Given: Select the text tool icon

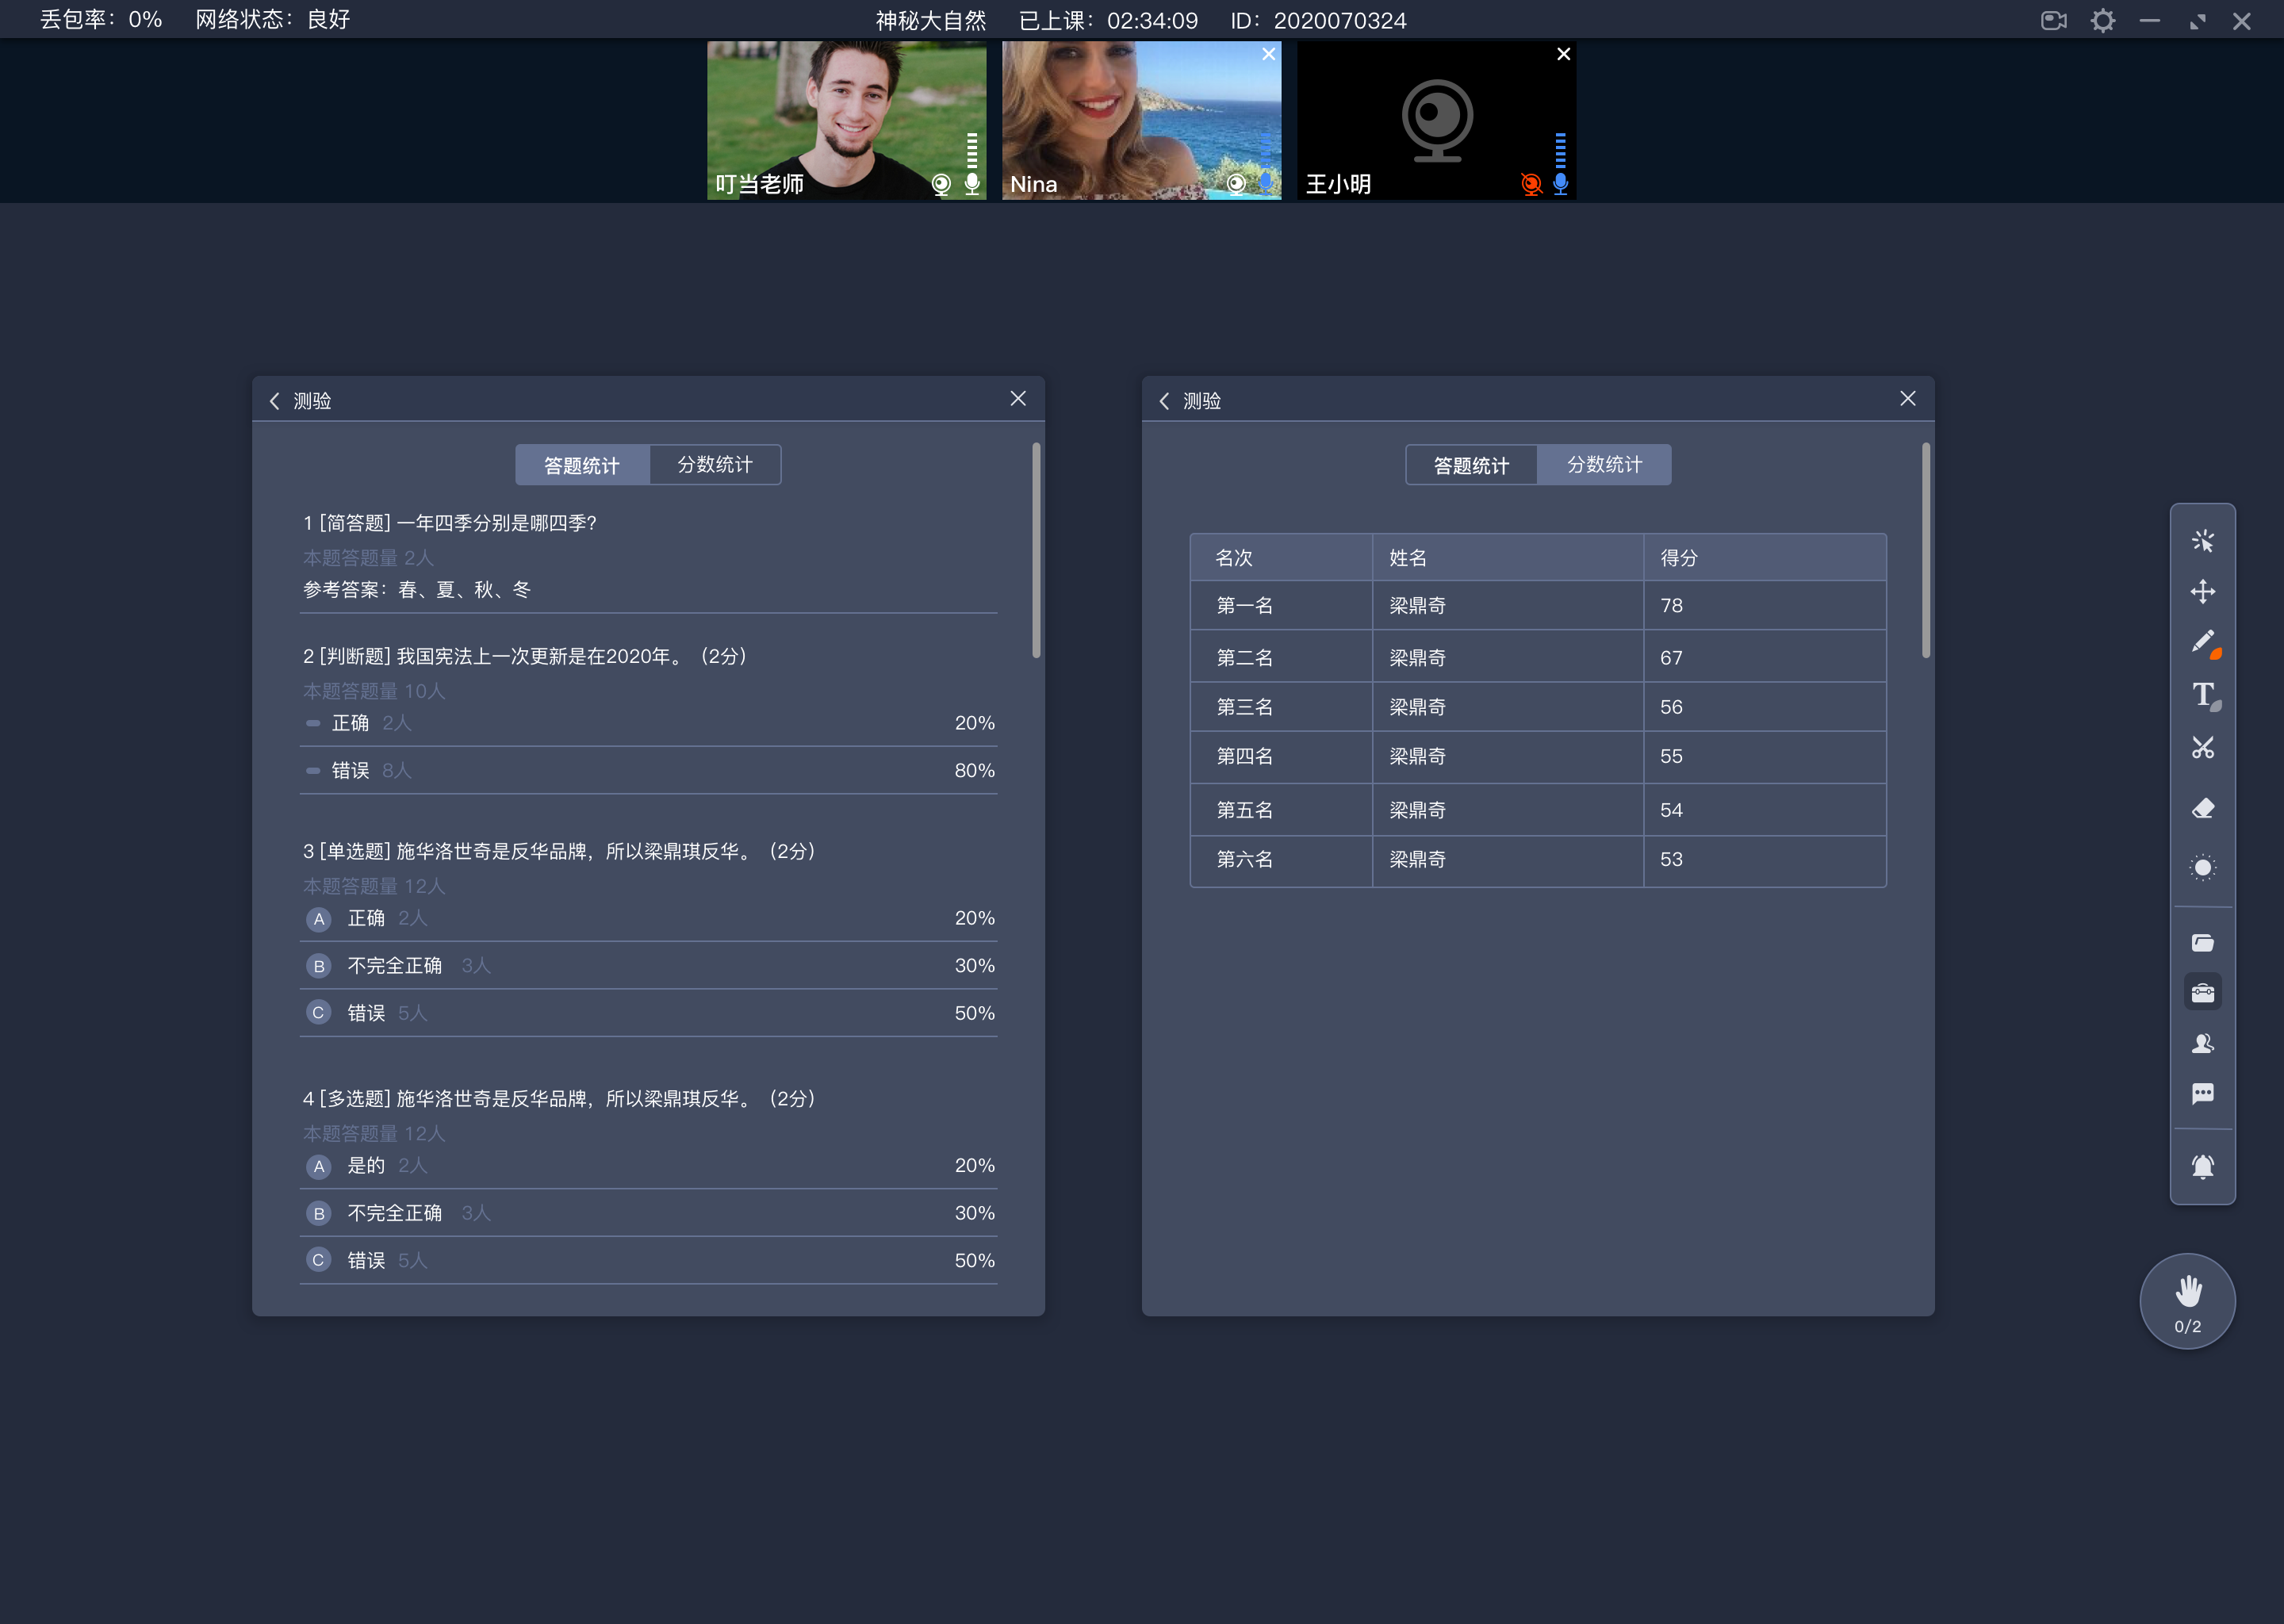Looking at the screenshot, I should (x=2203, y=698).
